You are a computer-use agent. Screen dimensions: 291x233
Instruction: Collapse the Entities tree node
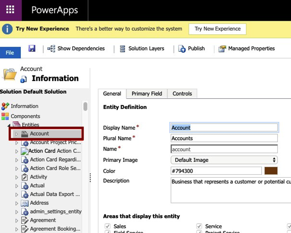pyautogui.click(x=9, y=125)
